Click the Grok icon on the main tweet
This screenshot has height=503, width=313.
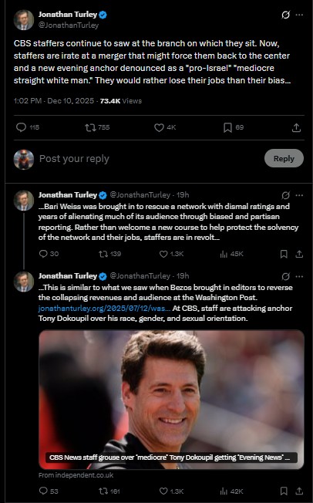pos(285,15)
